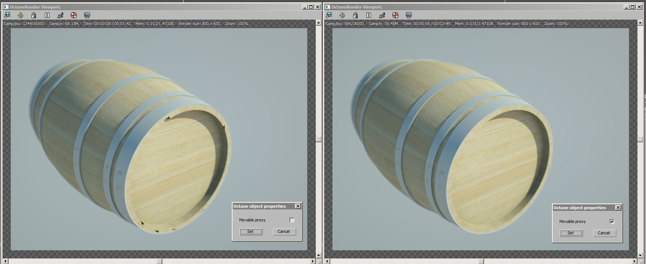Disable the checked Movable proxy checkbox
This screenshot has width=646, height=264.
(x=612, y=221)
